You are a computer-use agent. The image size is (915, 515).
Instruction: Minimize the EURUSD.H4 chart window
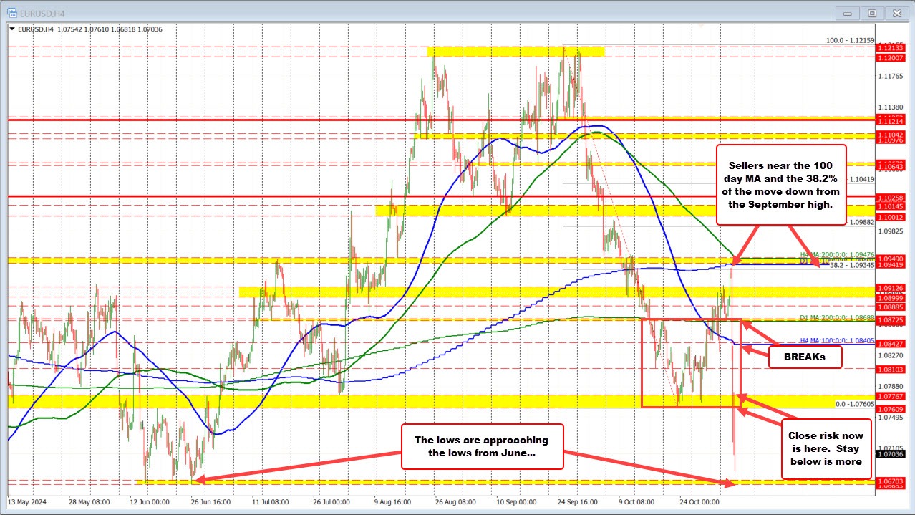pyautogui.click(x=847, y=12)
